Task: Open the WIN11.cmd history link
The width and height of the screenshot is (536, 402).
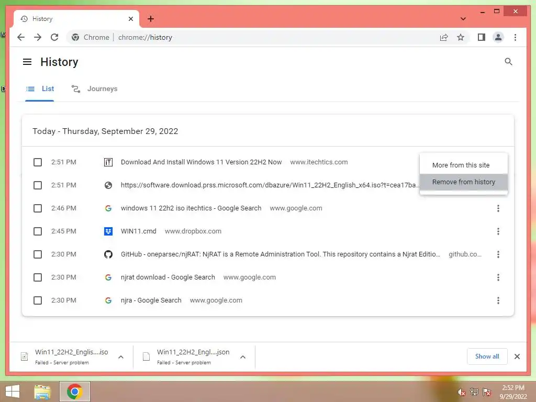Action: click(x=138, y=231)
